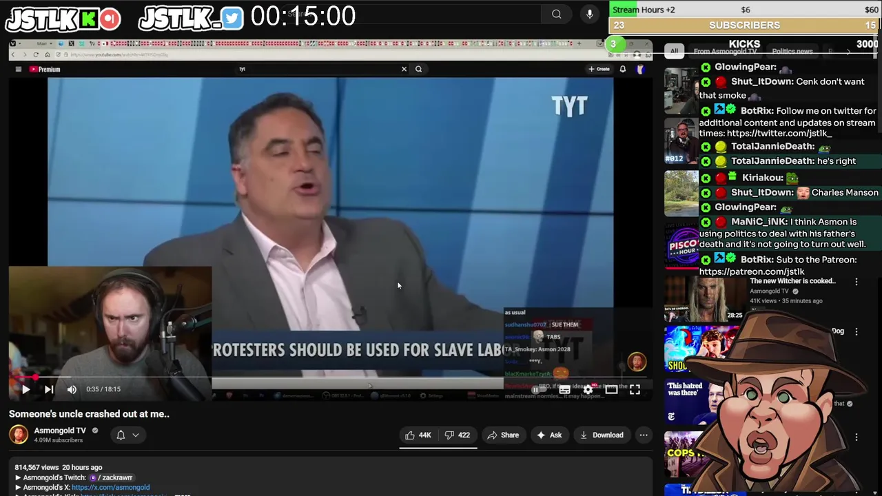Open Asmongold TV channel avatar
Image resolution: width=882 pixels, height=496 pixels.
pyautogui.click(x=19, y=435)
